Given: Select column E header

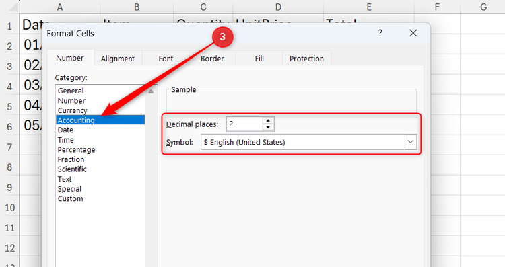Looking at the screenshot, I should click(369, 7).
